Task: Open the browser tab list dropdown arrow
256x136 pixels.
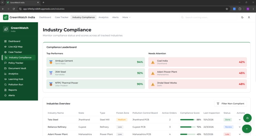Action: coord(3,3)
